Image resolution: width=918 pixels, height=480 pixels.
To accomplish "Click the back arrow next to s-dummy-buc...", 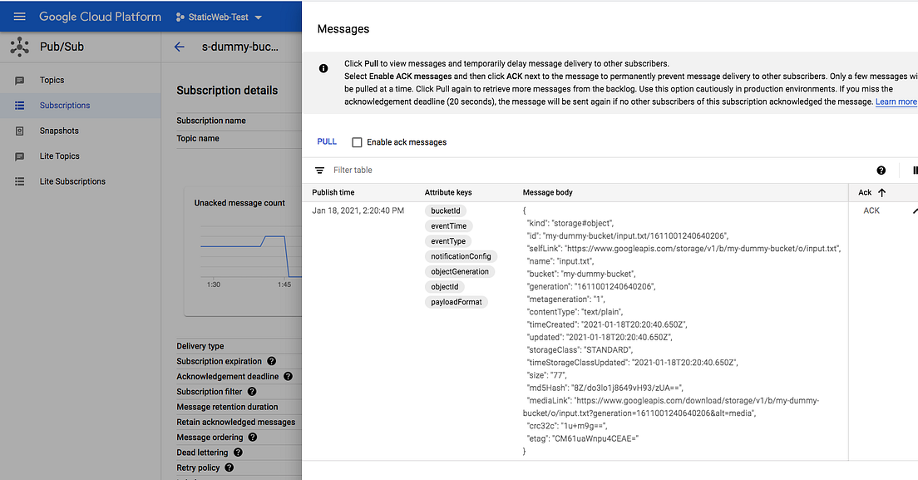I will (179, 47).
